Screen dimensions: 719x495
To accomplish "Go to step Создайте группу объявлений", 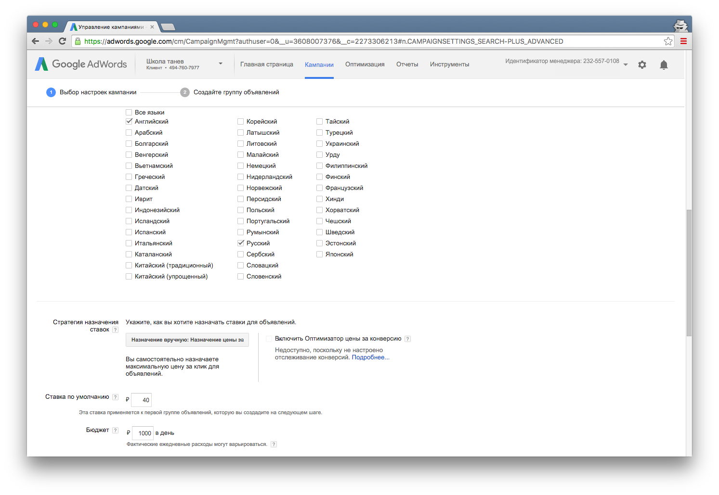I will point(236,92).
